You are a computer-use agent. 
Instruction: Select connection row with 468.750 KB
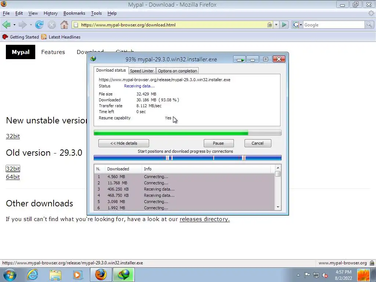tap(184, 195)
